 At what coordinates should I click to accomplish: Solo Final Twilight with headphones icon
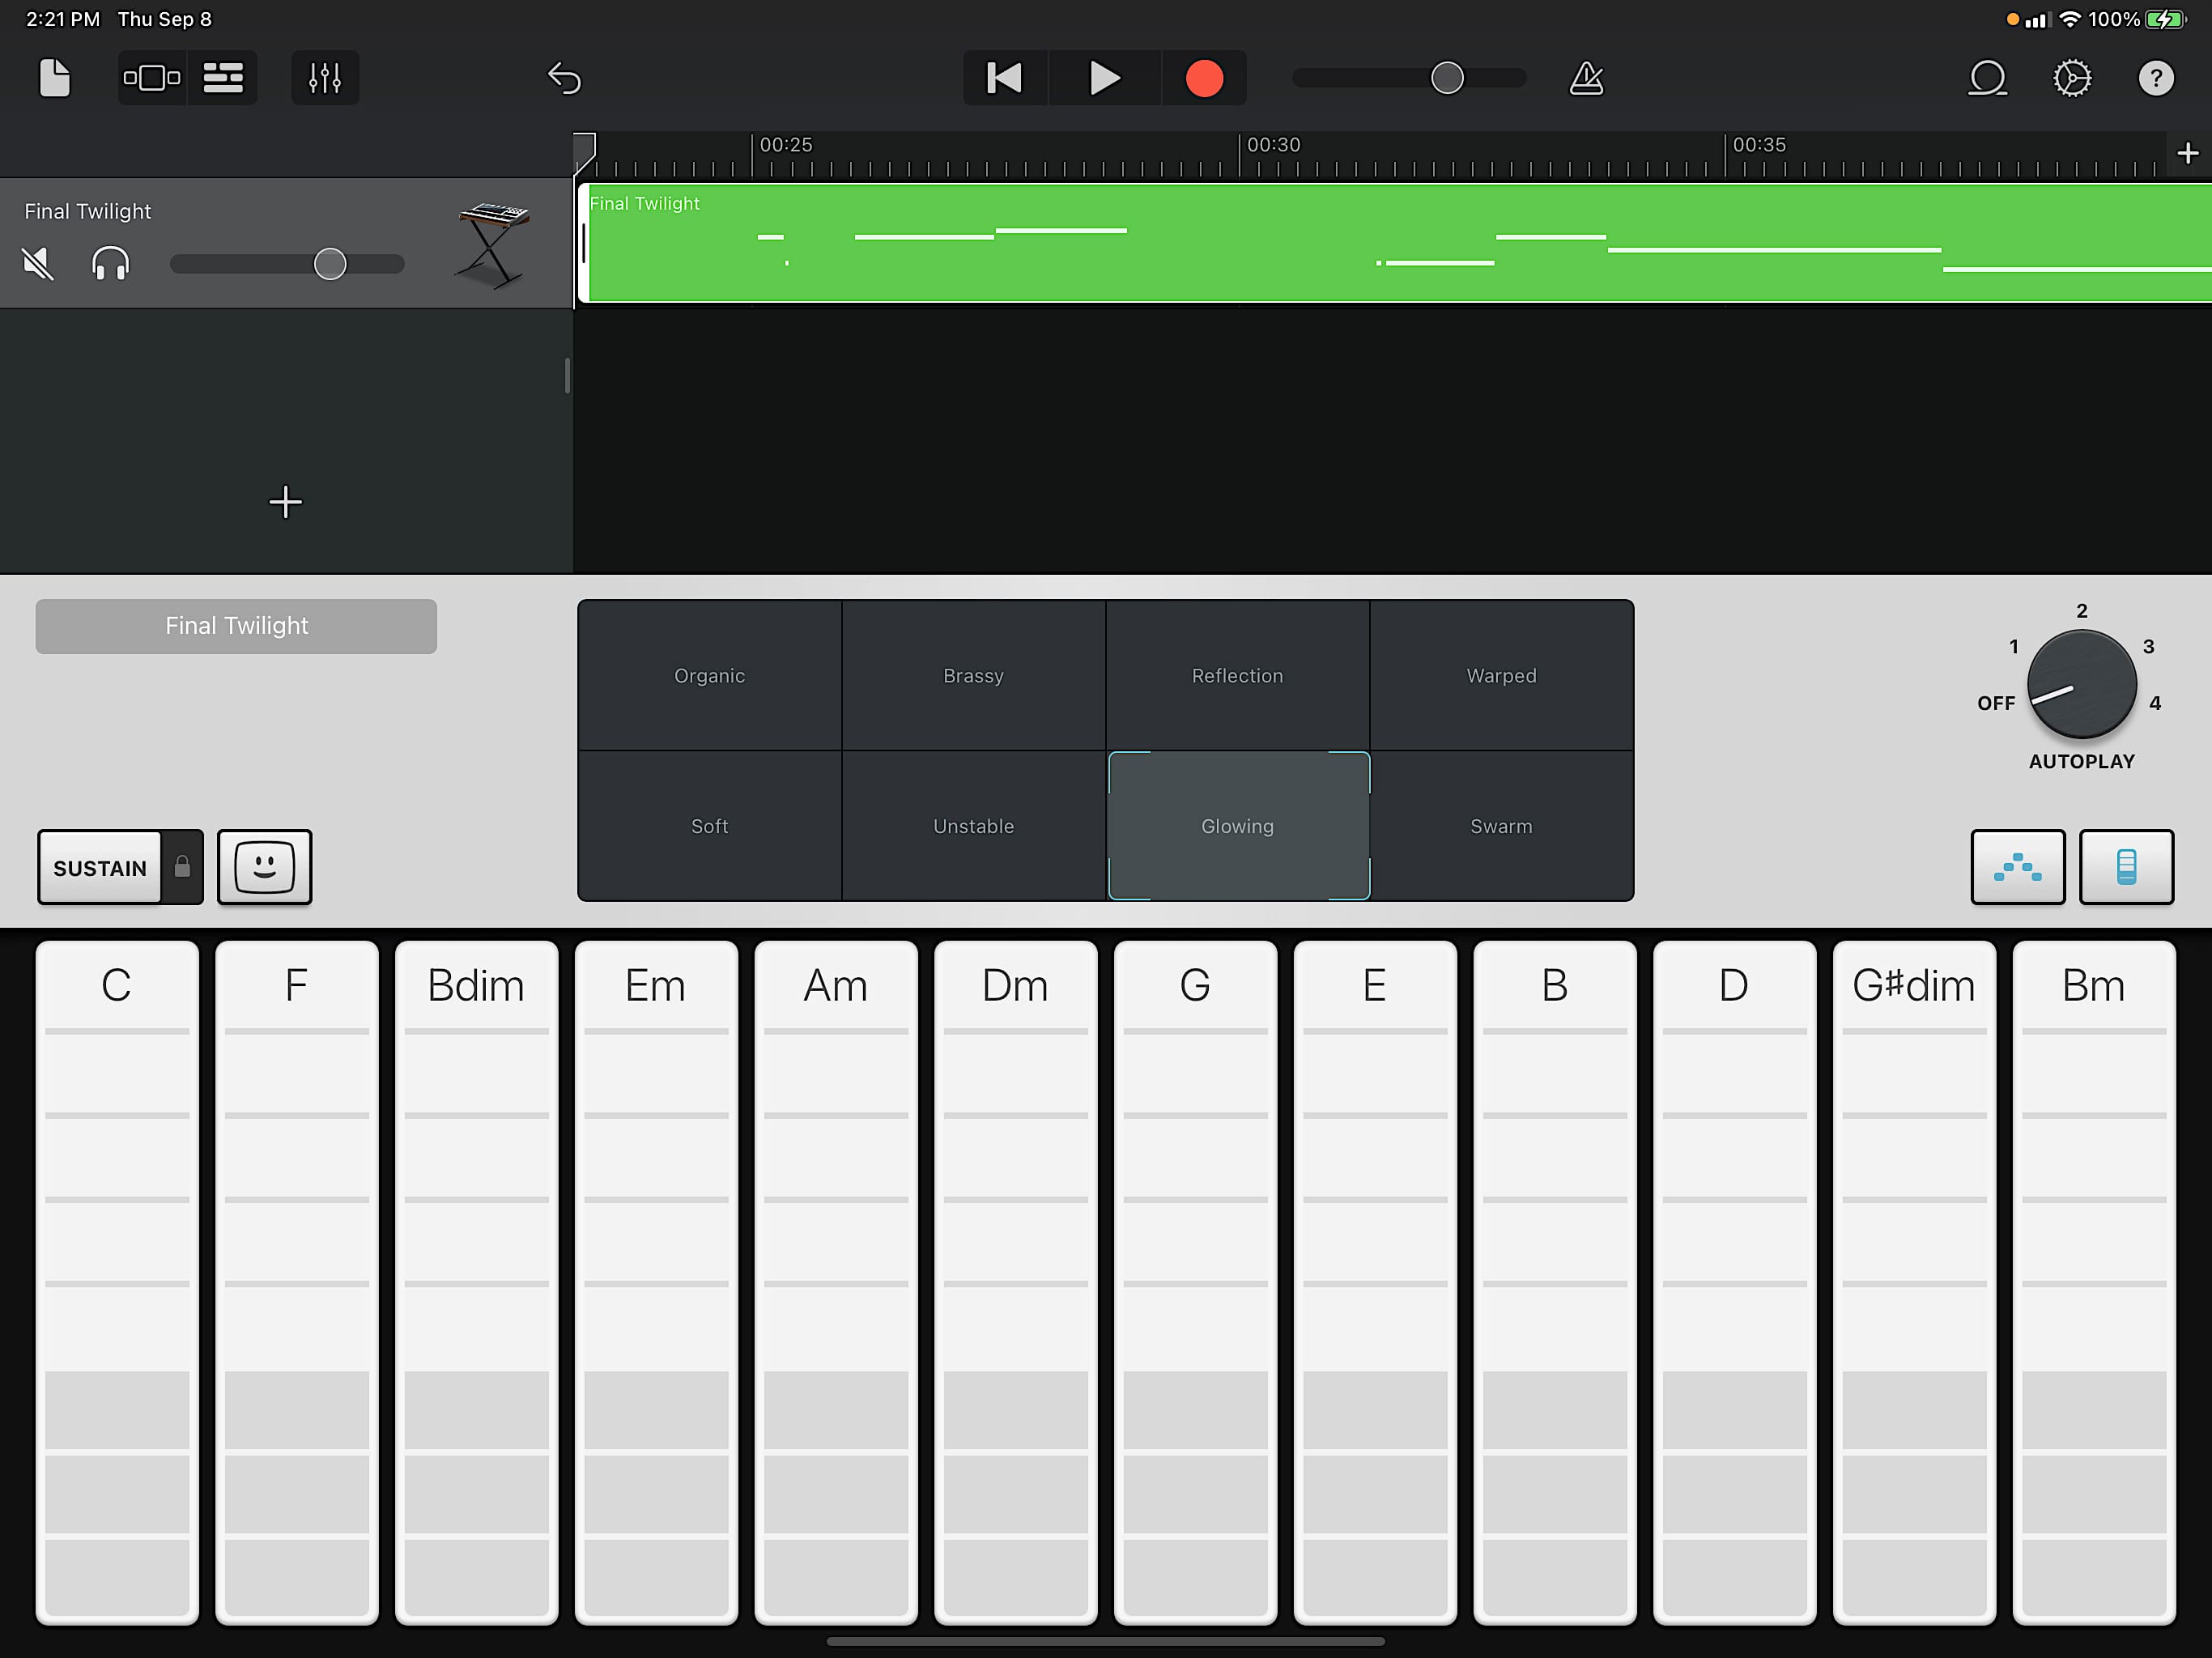point(110,264)
